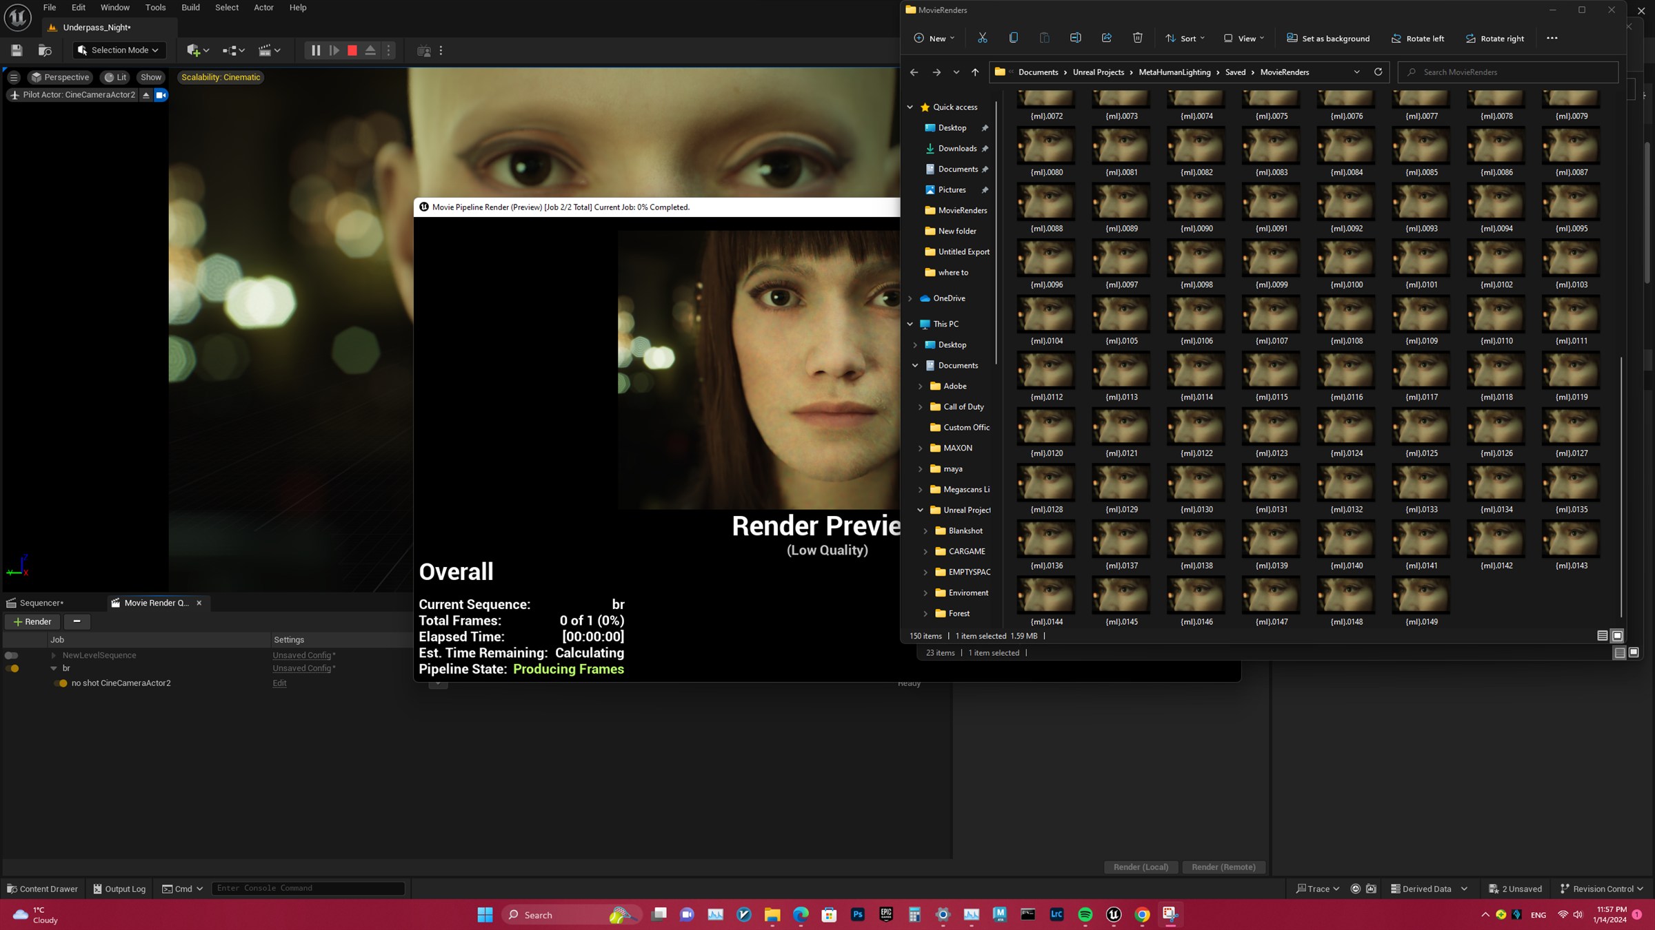Open See more ellipsis in Explorer toolbar
The width and height of the screenshot is (1655, 930).
pyautogui.click(x=1552, y=38)
